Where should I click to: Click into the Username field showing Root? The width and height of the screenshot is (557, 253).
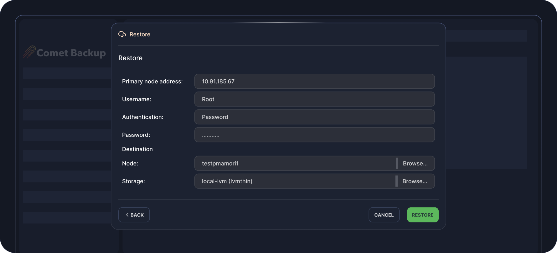tap(314, 99)
